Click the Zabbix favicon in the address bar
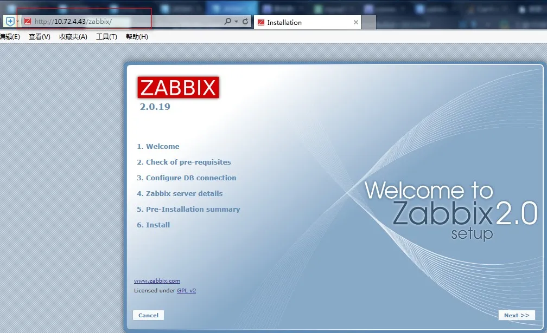The width and height of the screenshot is (547, 333). click(x=28, y=22)
